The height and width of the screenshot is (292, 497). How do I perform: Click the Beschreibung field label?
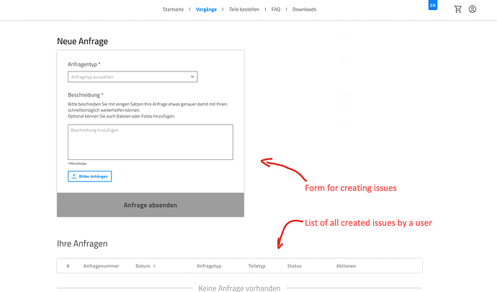point(85,95)
